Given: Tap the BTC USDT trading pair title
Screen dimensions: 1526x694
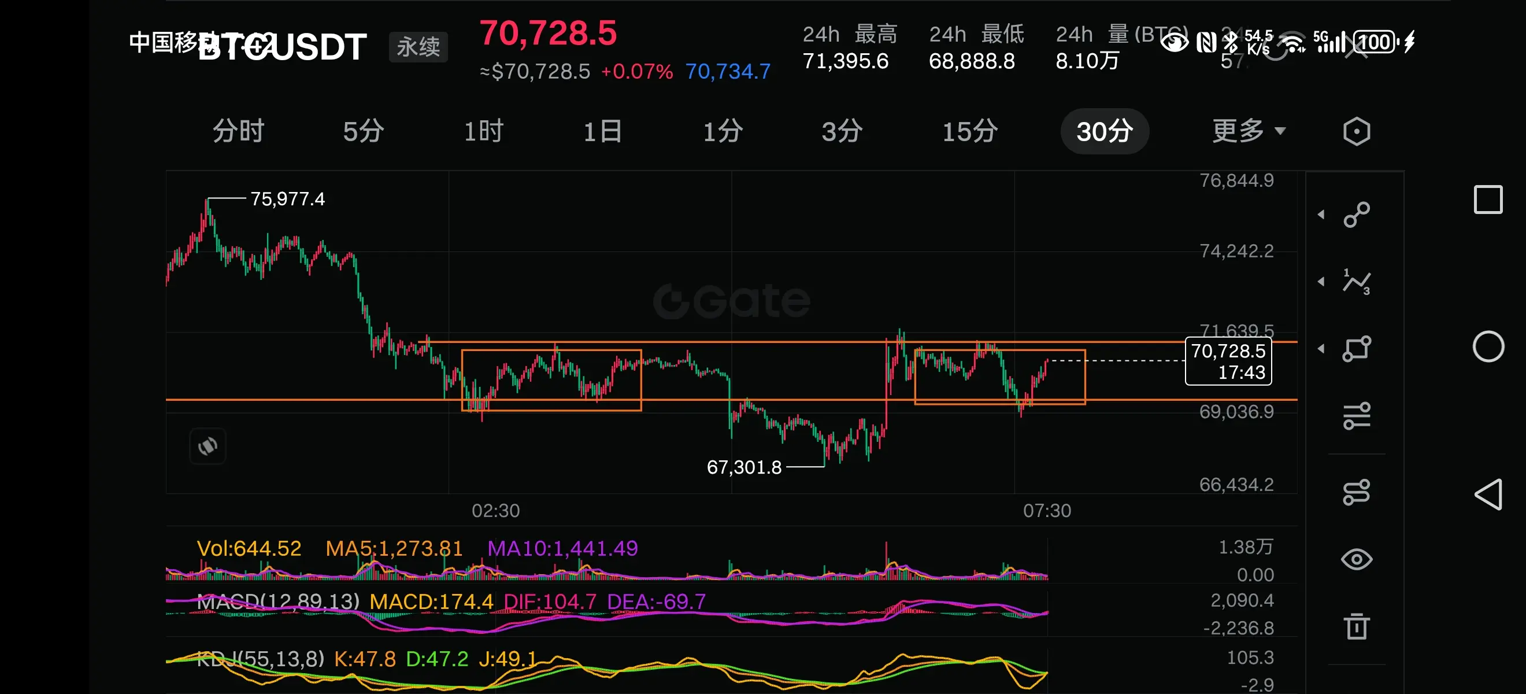Looking at the screenshot, I should [x=282, y=47].
